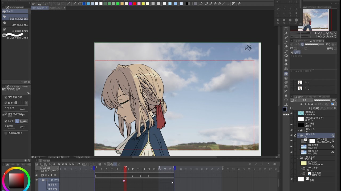This screenshot has height=191, width=341.
Task: Click the onion skin toggle in timeline toolbar
Action: click(100, 164)
